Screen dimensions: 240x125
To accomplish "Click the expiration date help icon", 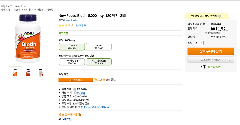I will 75,89.
